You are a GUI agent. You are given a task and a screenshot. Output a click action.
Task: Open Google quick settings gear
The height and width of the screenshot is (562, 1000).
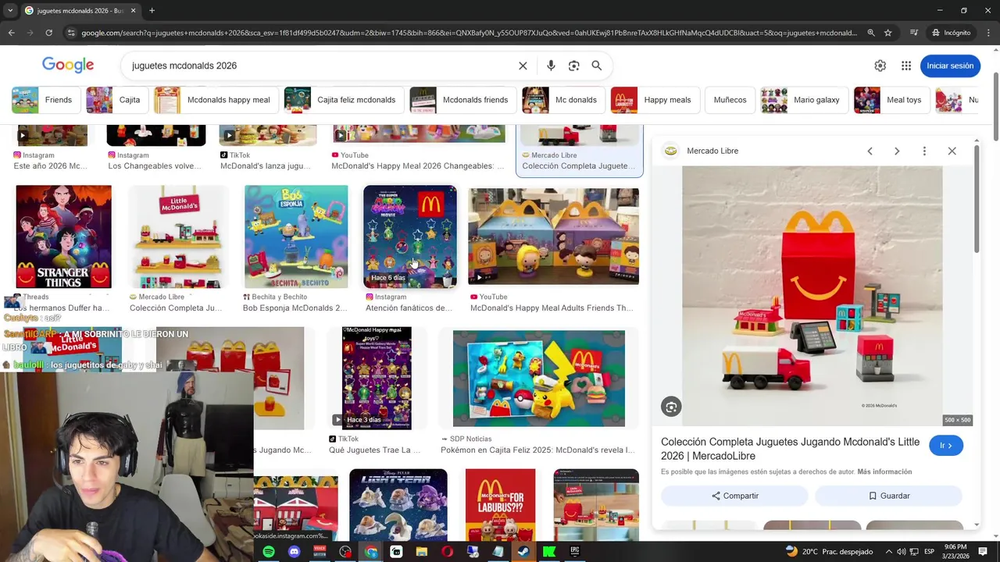(880, 66)
